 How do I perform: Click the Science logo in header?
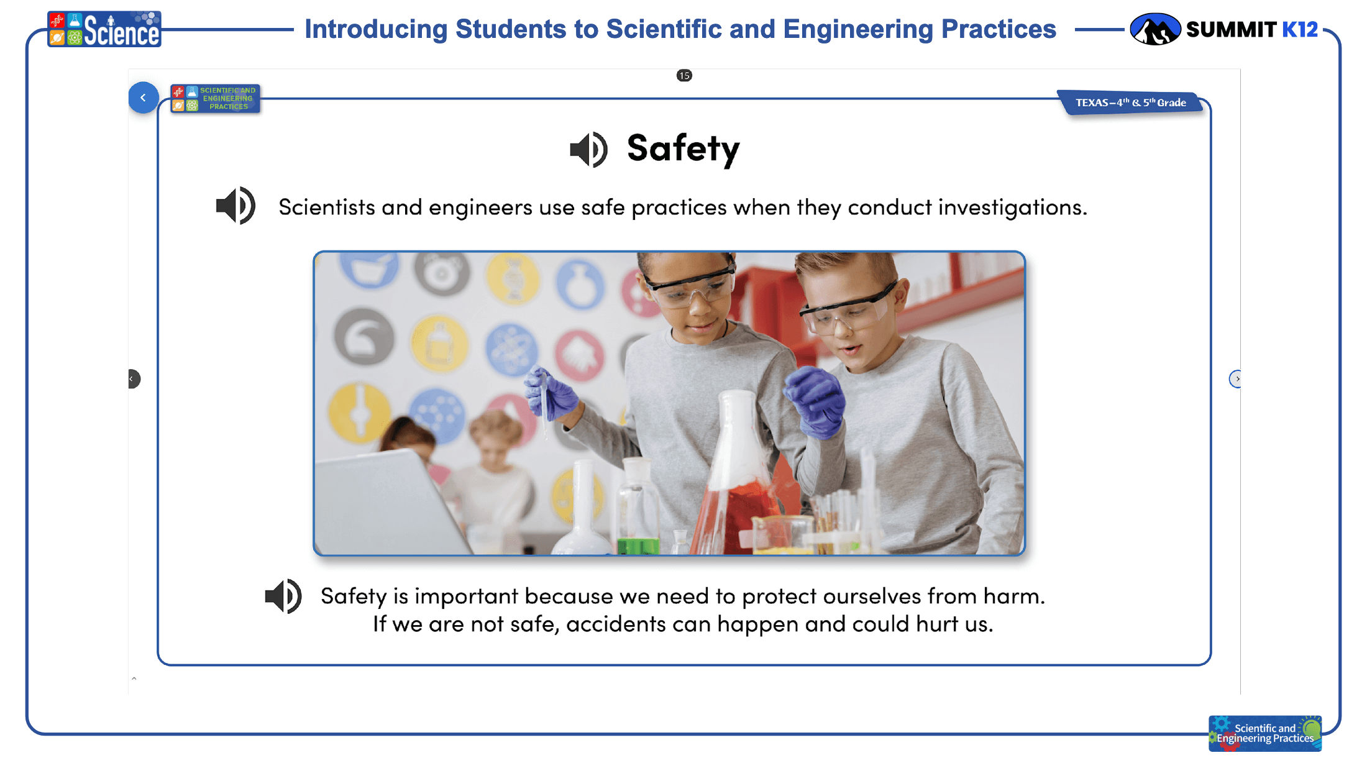point(104,29)
